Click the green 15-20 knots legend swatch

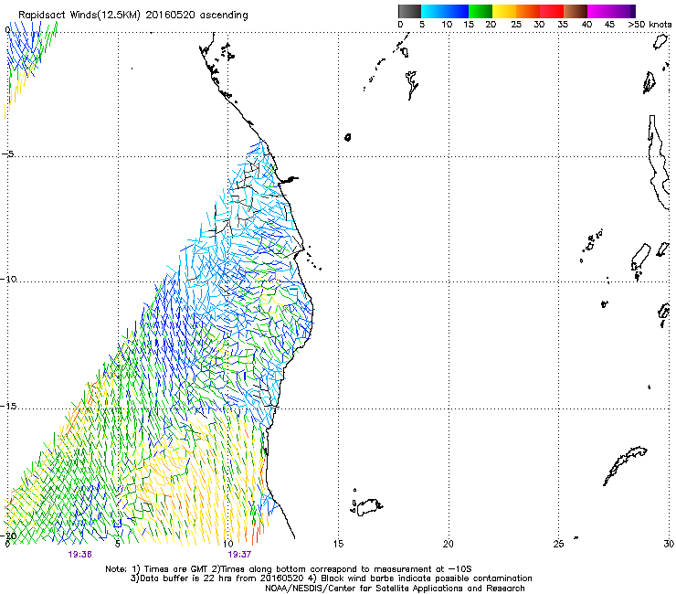tap(481, 11)
